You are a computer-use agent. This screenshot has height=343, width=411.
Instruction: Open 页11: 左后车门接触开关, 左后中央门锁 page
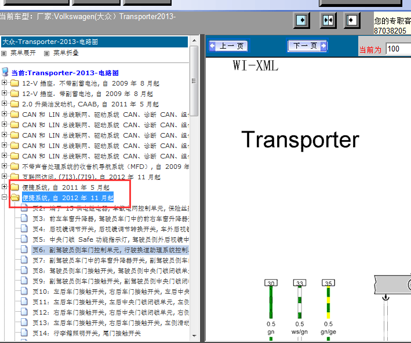click(x=111, y=302)
